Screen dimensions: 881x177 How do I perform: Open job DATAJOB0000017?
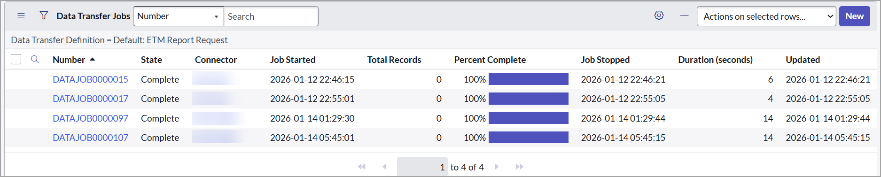coord(90,99)
